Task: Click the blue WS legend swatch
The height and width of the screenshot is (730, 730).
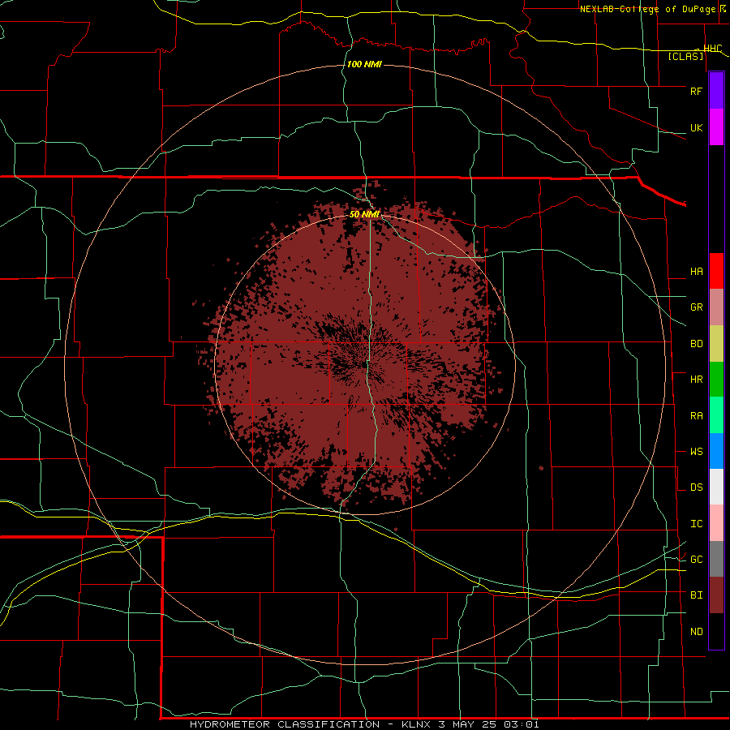Action: (716, 451)
